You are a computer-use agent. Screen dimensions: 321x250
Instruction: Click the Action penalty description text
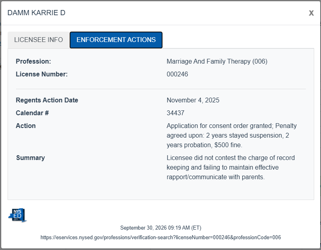point(231,135)
